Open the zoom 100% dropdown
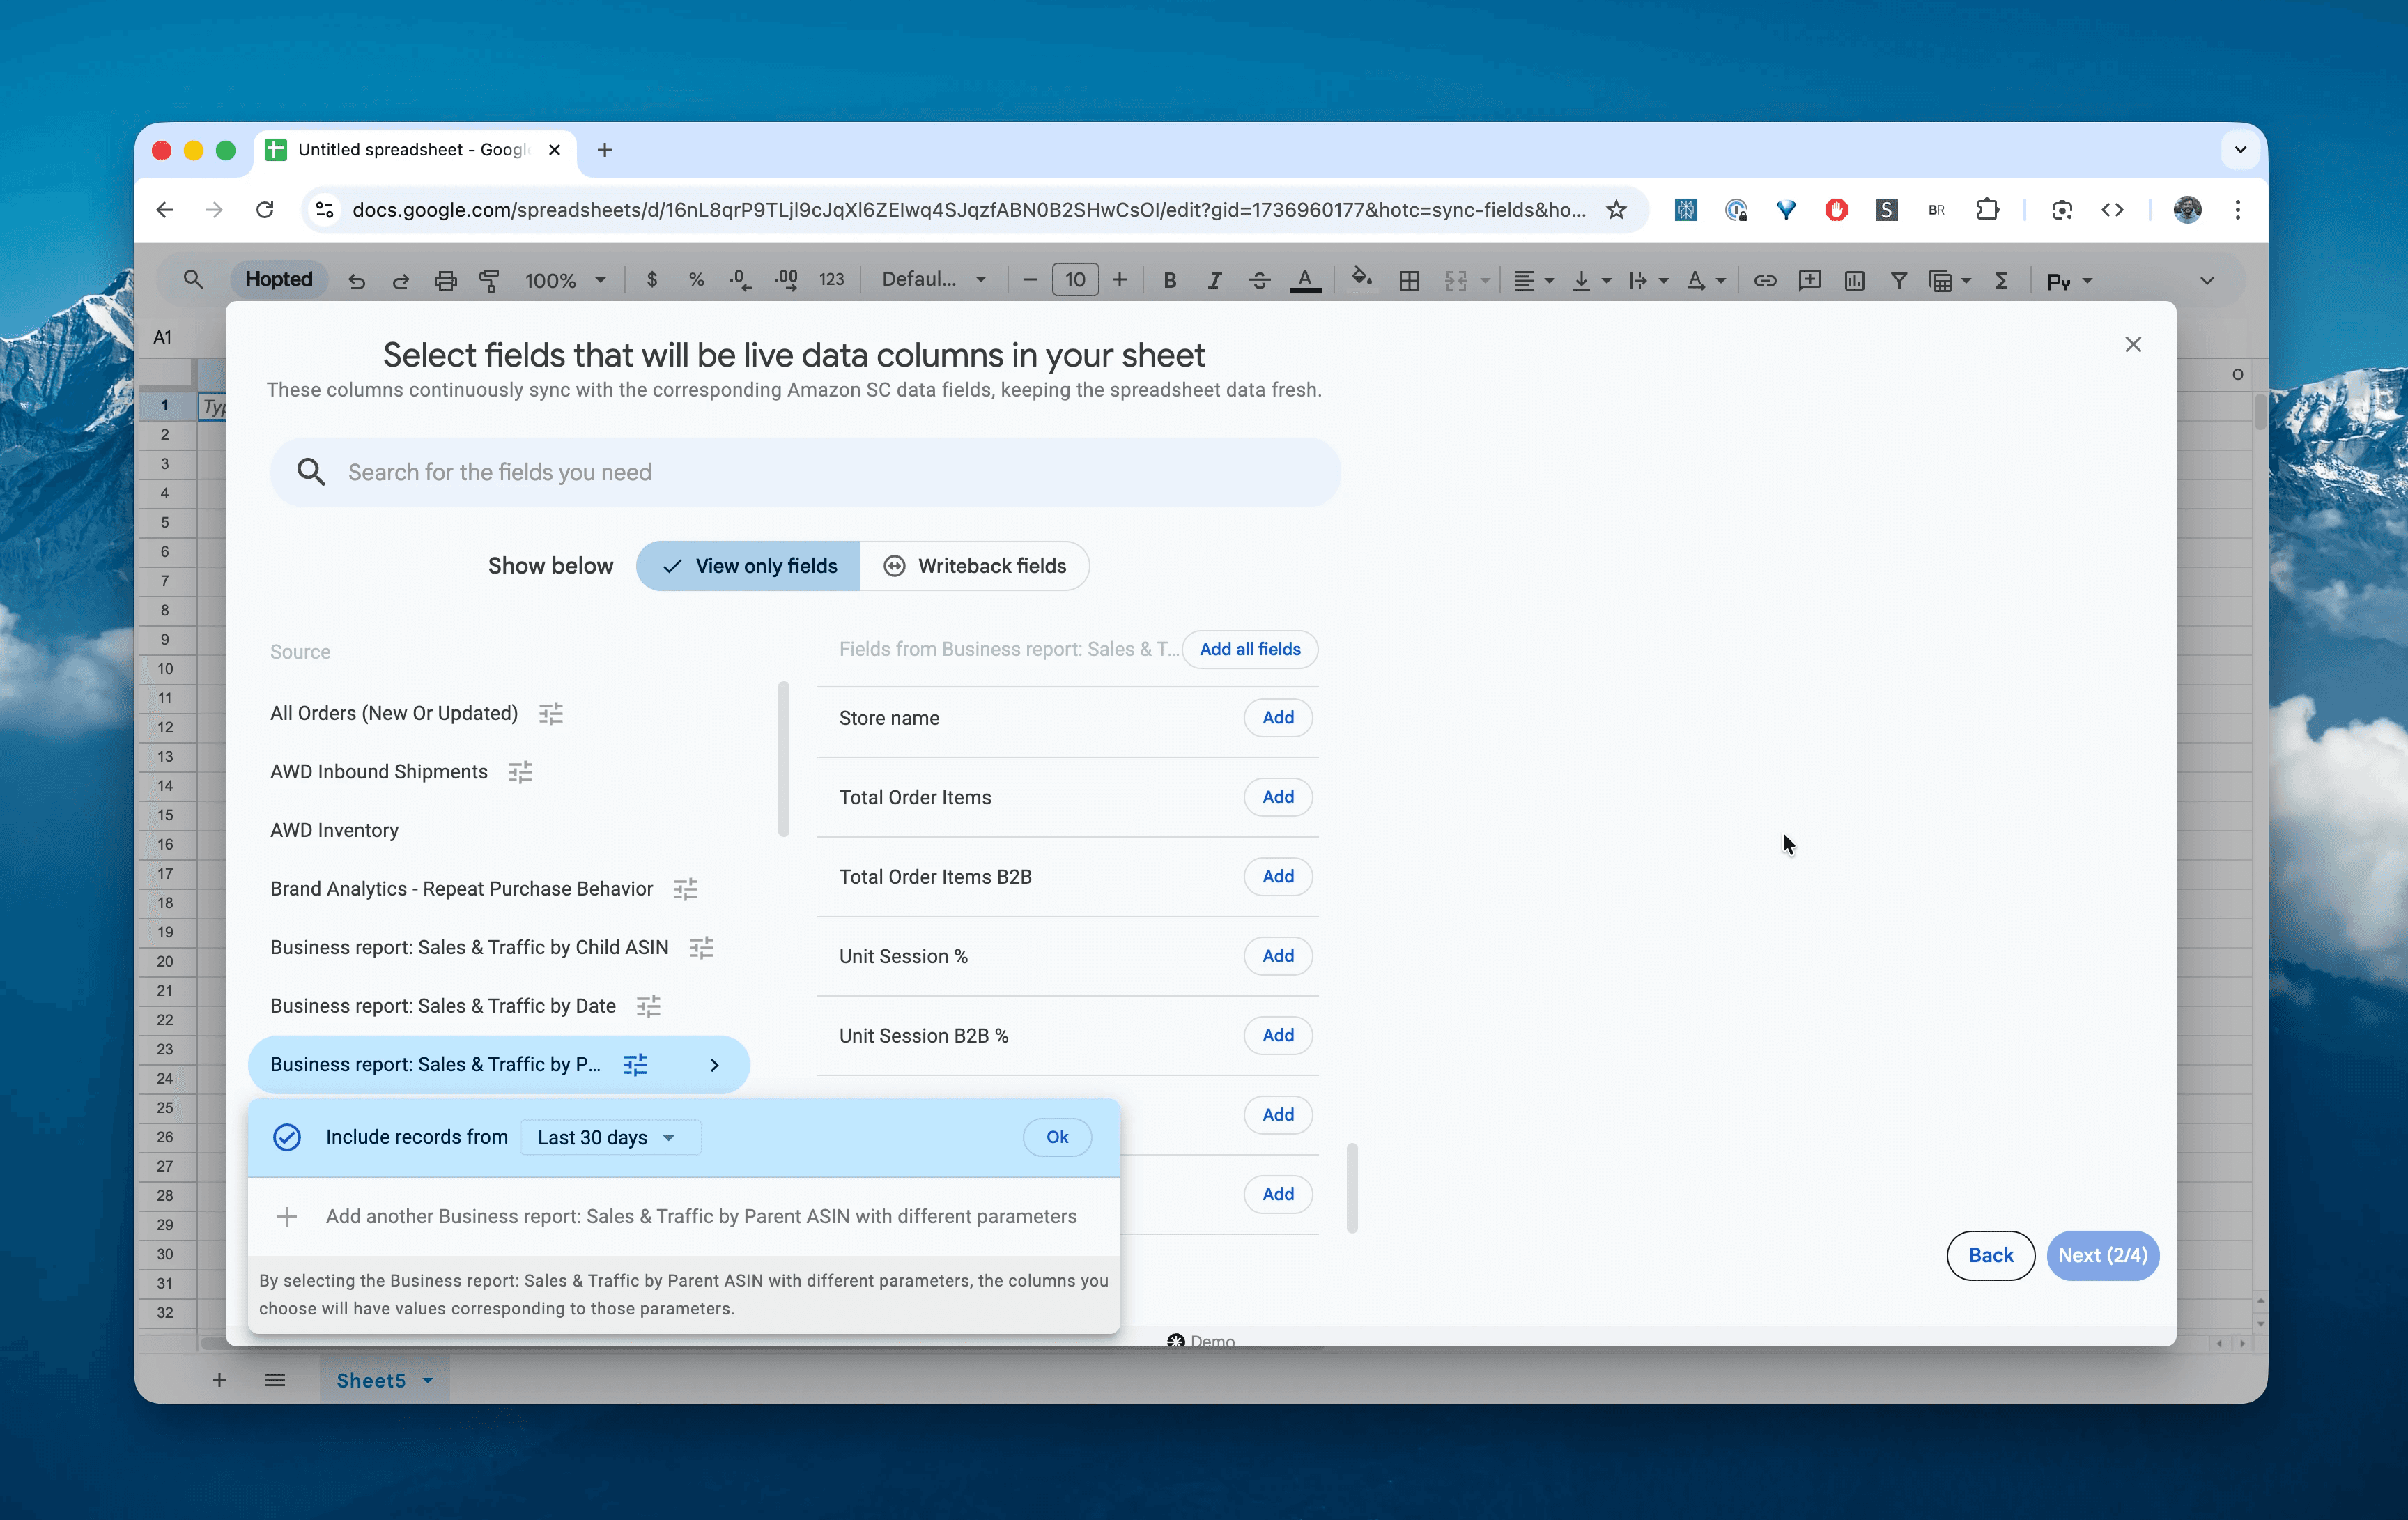Viewport: 2408px width, 1520px height. point(566,281)
